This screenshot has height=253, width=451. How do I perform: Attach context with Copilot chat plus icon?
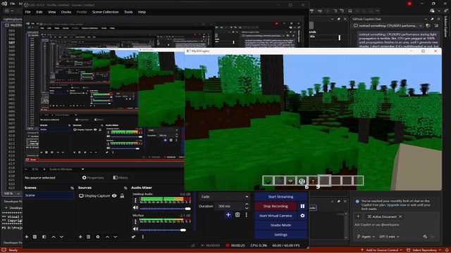pos(358,216)
